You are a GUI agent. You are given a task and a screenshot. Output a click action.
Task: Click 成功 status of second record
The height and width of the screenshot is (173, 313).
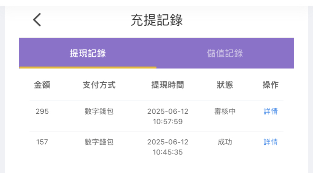(x=225, y=142)
